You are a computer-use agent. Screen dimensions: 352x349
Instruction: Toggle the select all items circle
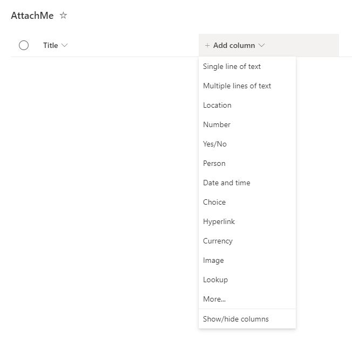pyautogui.click(x=24, y=45)
